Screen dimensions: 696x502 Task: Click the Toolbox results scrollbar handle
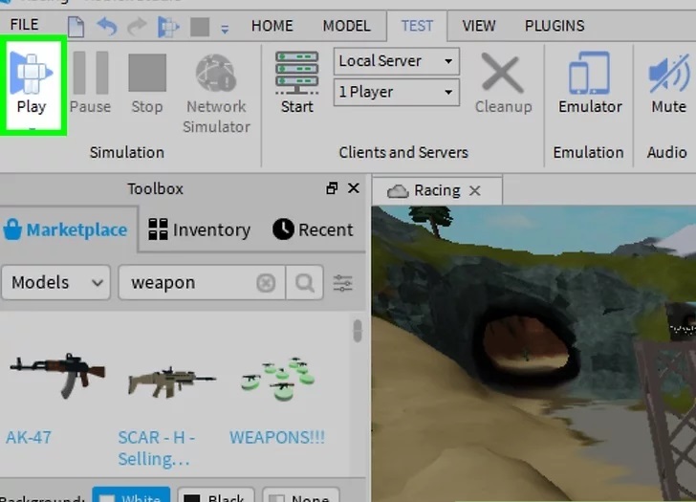tap(358, 331)
